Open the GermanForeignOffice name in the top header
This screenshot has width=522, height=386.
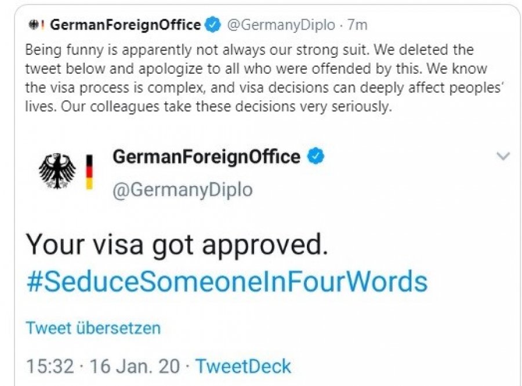(x=125, y=25)
